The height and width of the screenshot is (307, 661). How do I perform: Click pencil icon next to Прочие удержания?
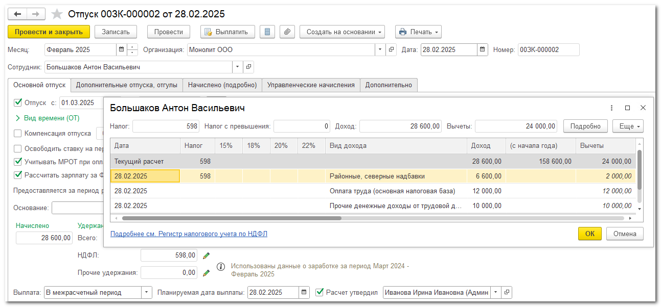(x=206, y=273)
